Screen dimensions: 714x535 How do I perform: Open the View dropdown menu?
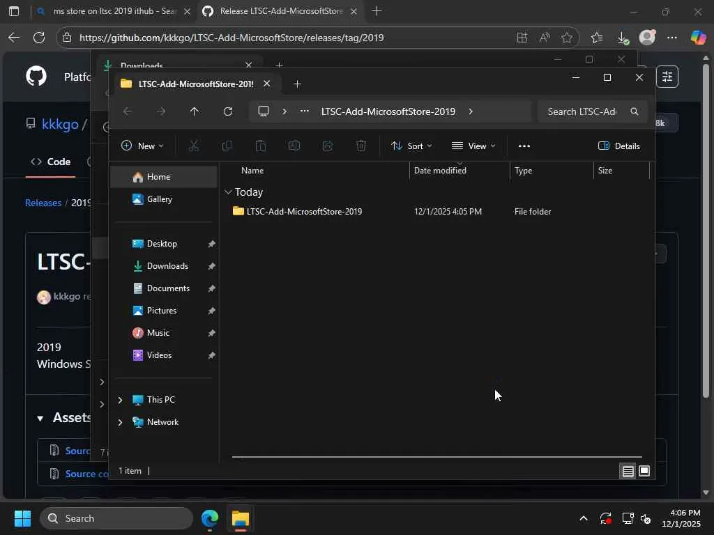pyautogui.click(x=473, y=146)
